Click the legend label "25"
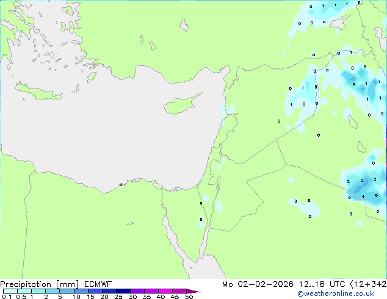The height and width of the screenshot is (299, 387). (x=118, y=297)
